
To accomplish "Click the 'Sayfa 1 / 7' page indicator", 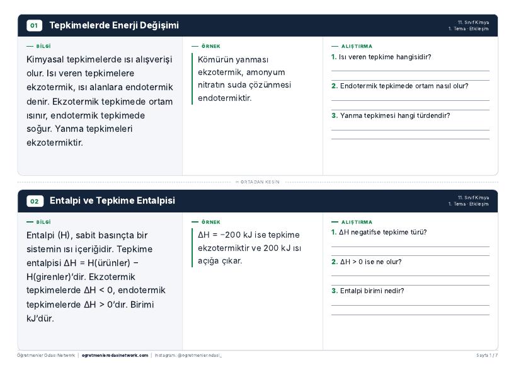I will [x=487, y=356].
